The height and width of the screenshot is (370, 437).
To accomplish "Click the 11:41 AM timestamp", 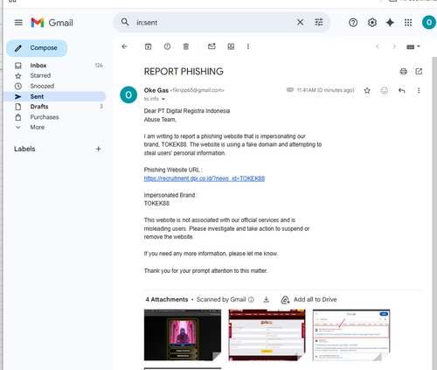I will (325, 90).
